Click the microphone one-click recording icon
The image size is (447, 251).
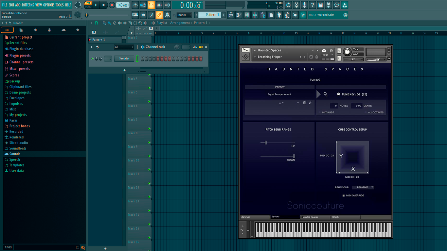(x=304, y=5)
